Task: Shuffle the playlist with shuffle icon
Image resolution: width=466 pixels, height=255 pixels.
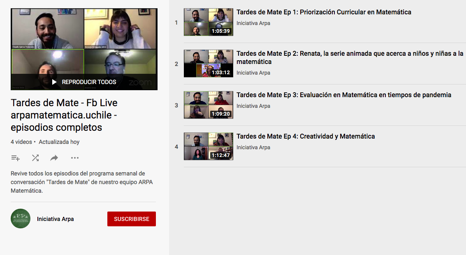Action: coord(35,158)
